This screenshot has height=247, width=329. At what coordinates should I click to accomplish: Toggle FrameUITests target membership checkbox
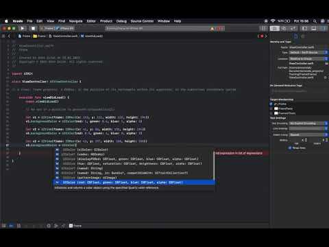point(271,113)
